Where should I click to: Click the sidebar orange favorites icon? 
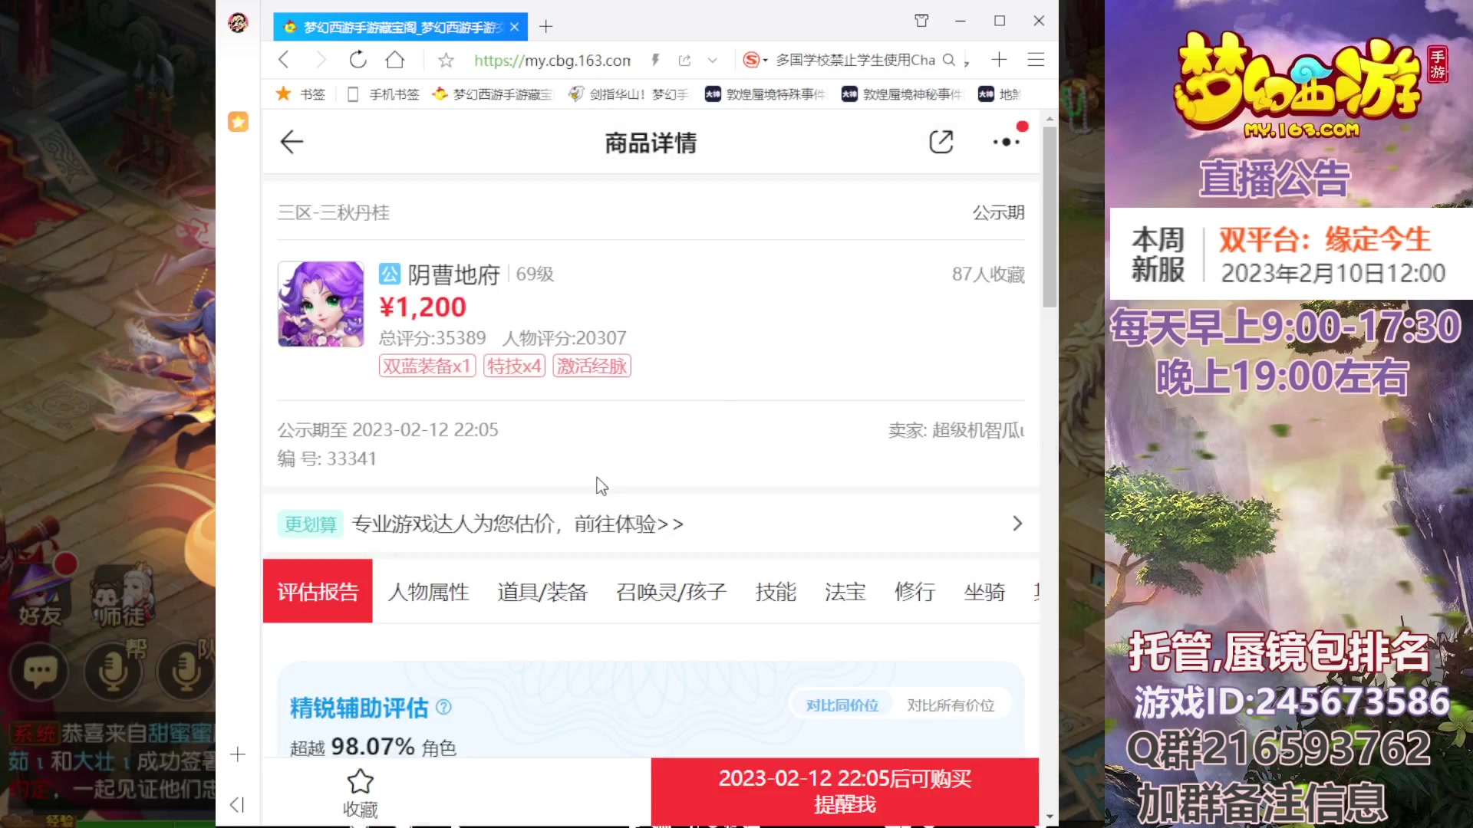(238, 122)
